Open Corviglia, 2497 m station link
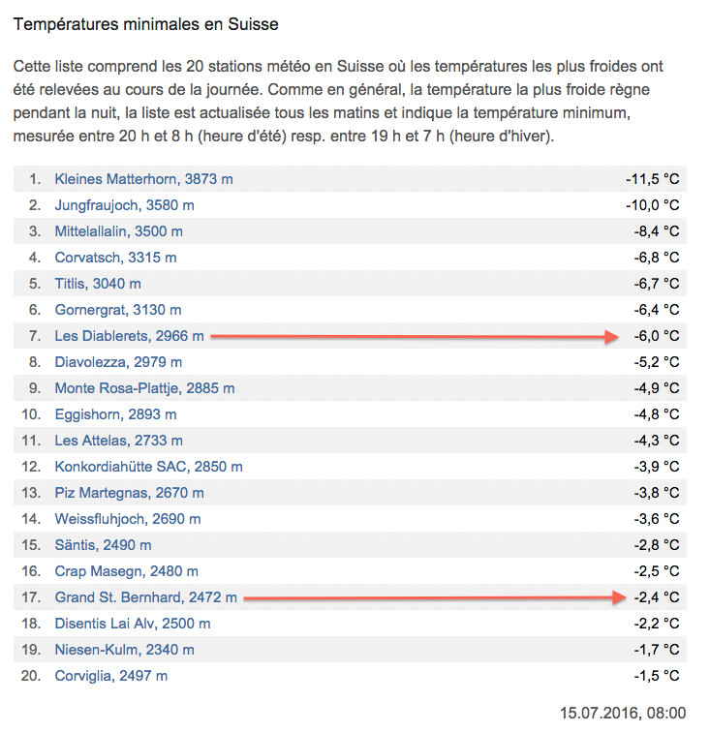 [110, 677]
